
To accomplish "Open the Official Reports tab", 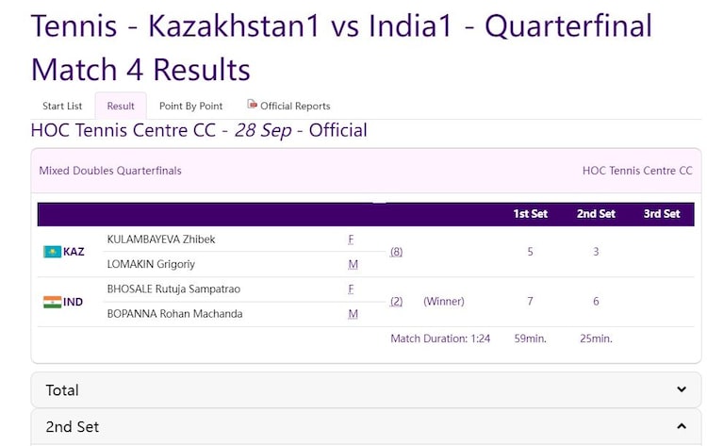I will click(x=295, y=106).
